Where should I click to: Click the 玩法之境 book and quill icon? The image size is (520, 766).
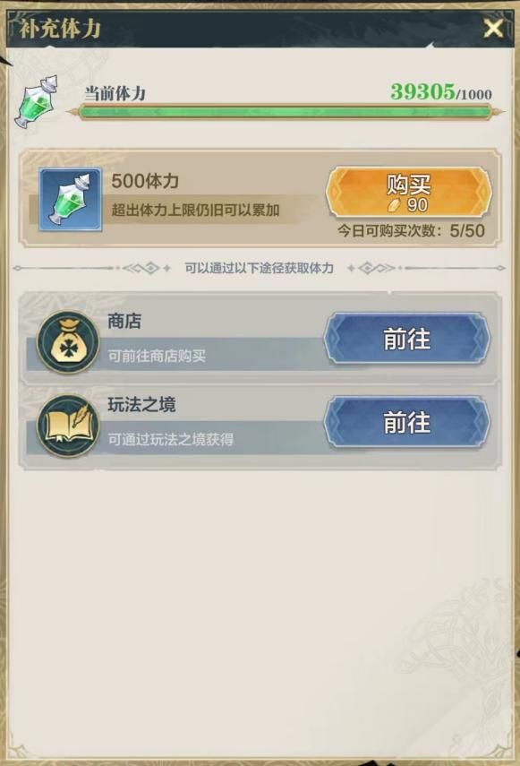click(x=68, y=426)
